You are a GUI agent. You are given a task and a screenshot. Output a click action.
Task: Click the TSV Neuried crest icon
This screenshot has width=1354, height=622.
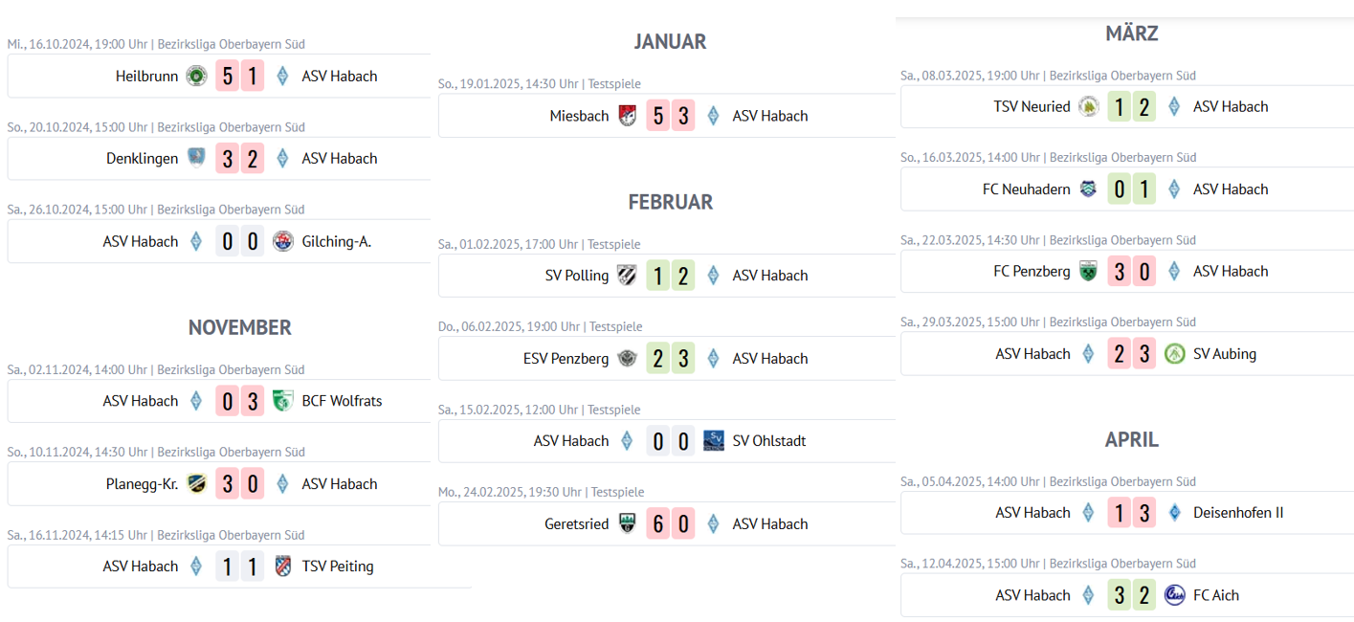coord(1088,107)
